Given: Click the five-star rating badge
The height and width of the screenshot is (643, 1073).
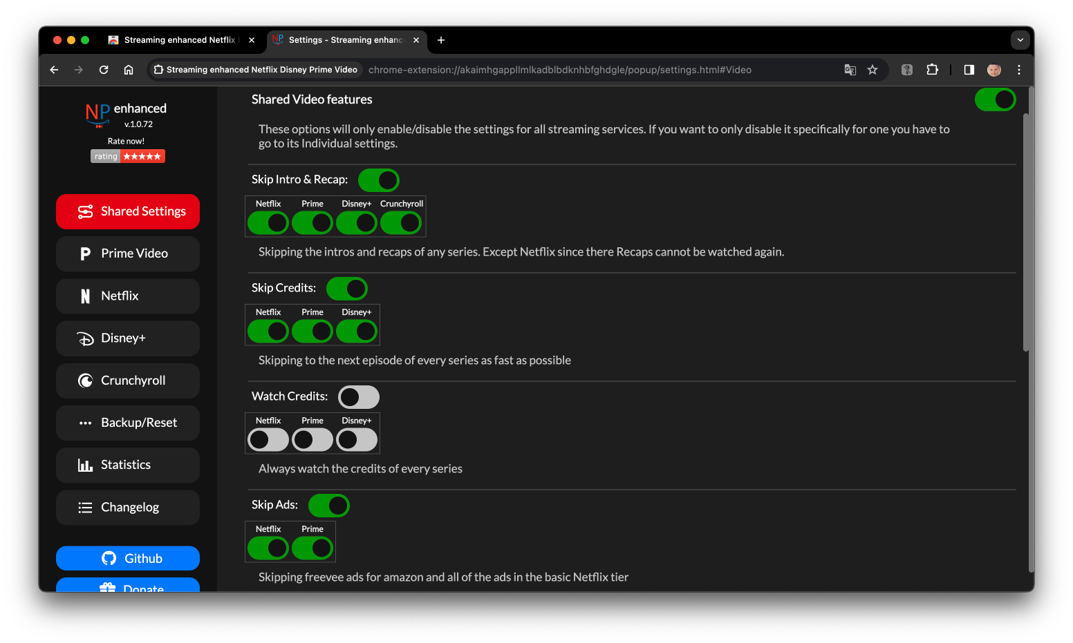Looking at the screenshot, I should point(128,156).
